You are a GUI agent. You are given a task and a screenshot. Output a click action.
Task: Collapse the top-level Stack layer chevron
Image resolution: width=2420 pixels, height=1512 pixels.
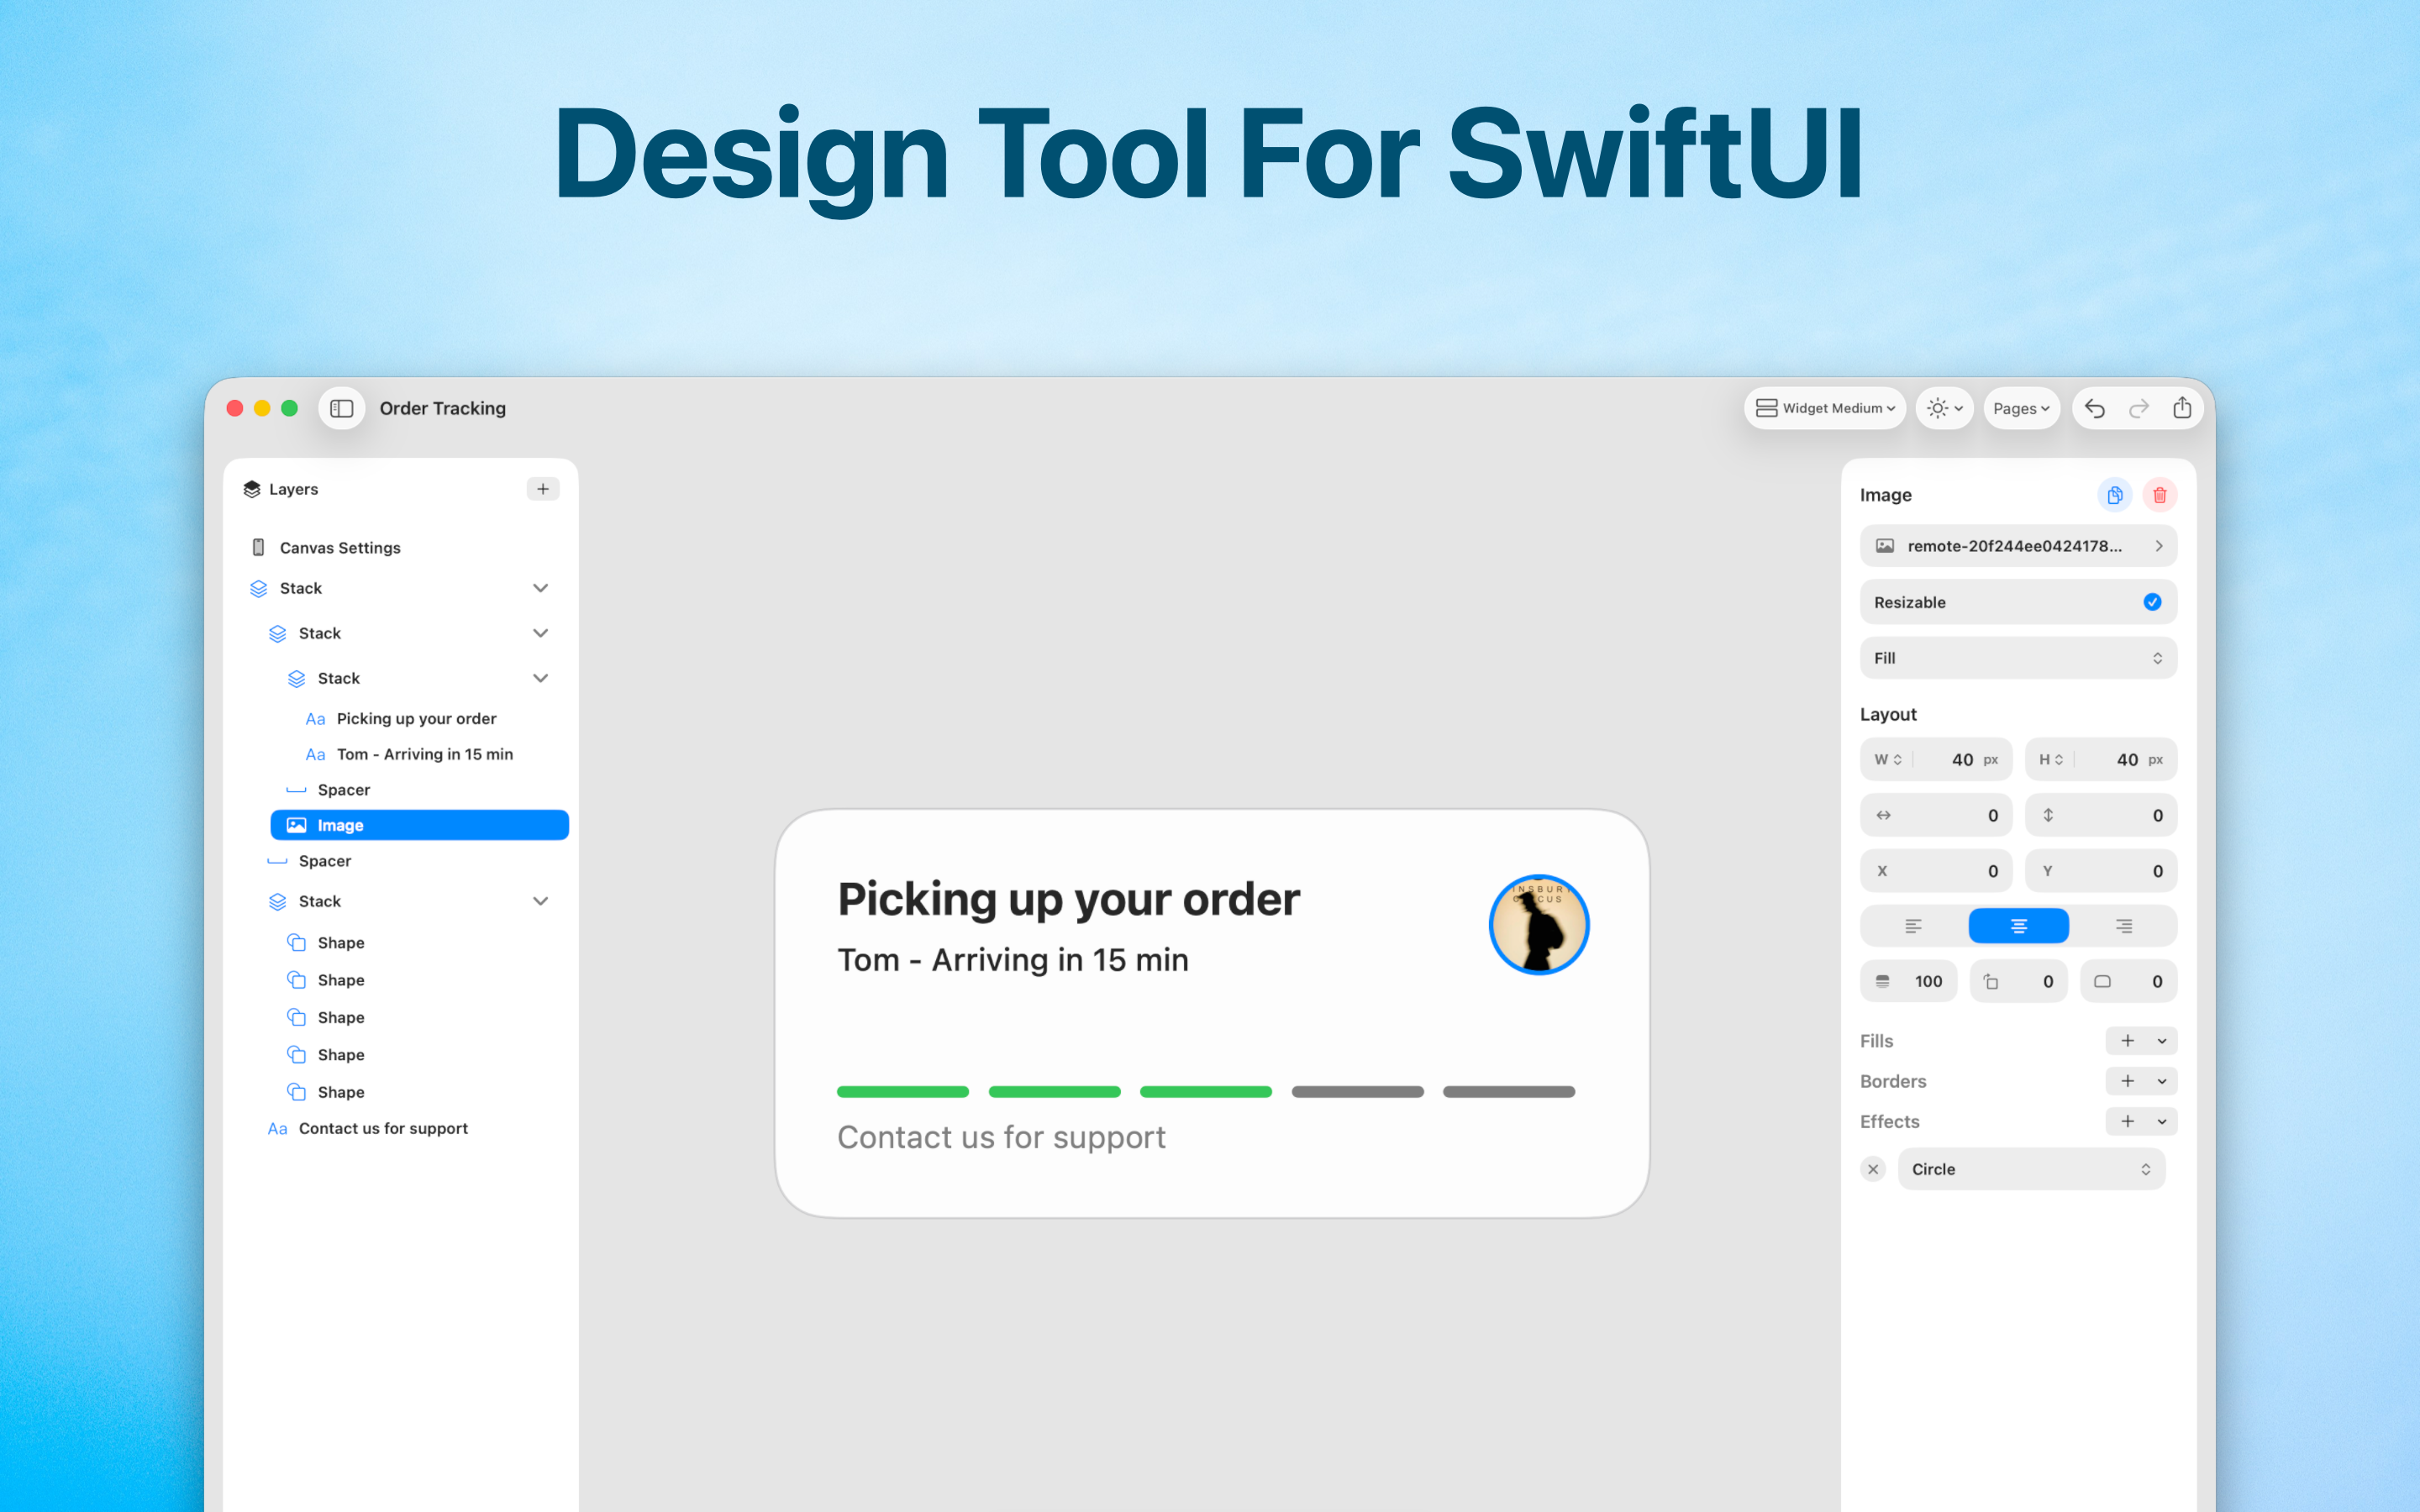pos(541,588)
